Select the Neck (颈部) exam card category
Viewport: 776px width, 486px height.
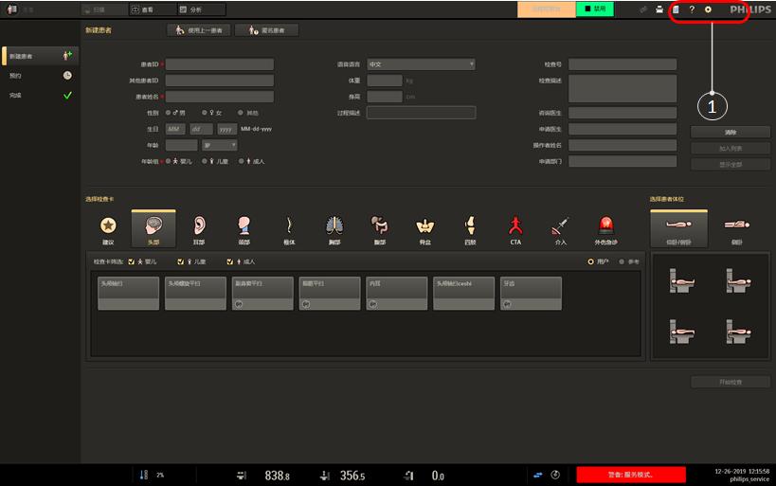tap(244, 230)
